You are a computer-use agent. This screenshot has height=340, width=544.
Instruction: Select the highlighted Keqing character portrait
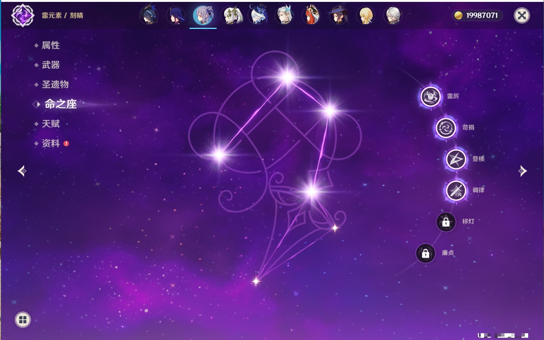click(x=203, y=15)
